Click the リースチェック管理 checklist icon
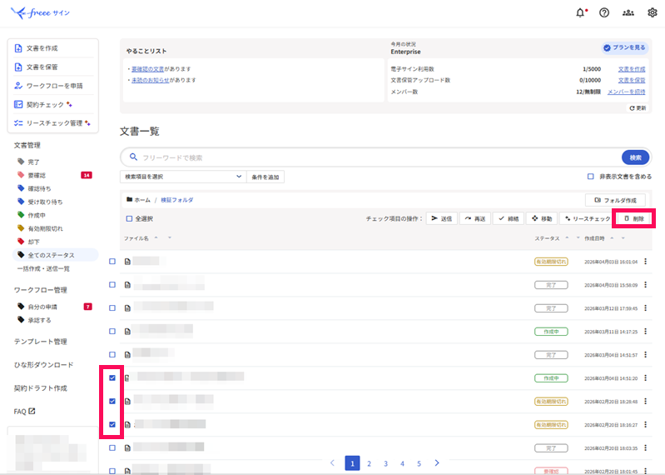The height and width of the screenshot is (475, 665). [18, 123]
